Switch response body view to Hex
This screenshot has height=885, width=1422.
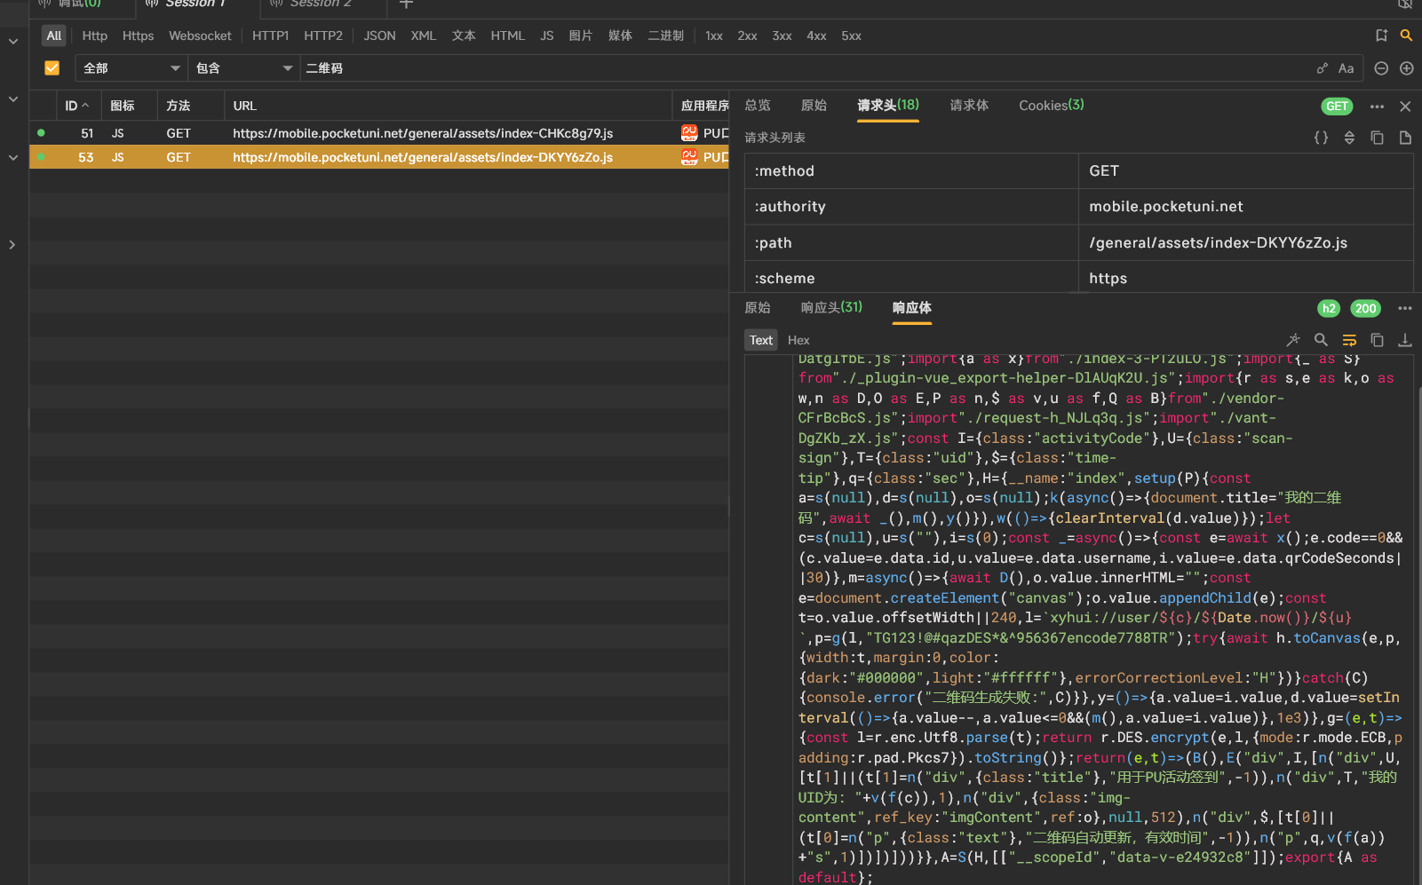[x=798, y=340]
